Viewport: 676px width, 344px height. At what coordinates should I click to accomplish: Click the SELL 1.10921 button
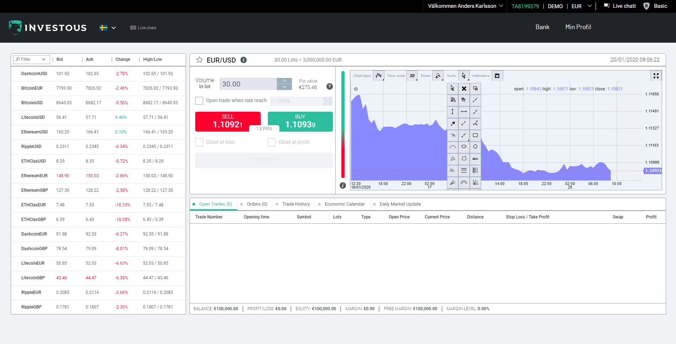[x=228, y=122]
